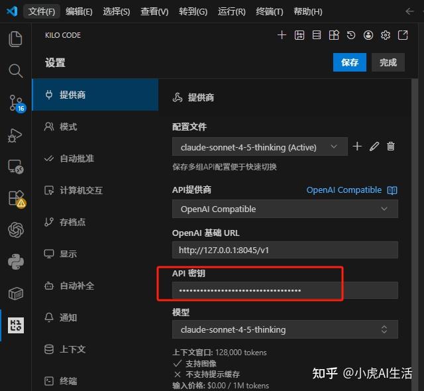Select the 模式 settings tab
This screenshot has height=391, width=424.
pyautogui.click(x=95, y=127)
